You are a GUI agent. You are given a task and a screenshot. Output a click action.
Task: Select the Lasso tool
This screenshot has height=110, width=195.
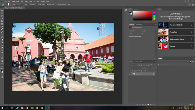tap(2, 16)
